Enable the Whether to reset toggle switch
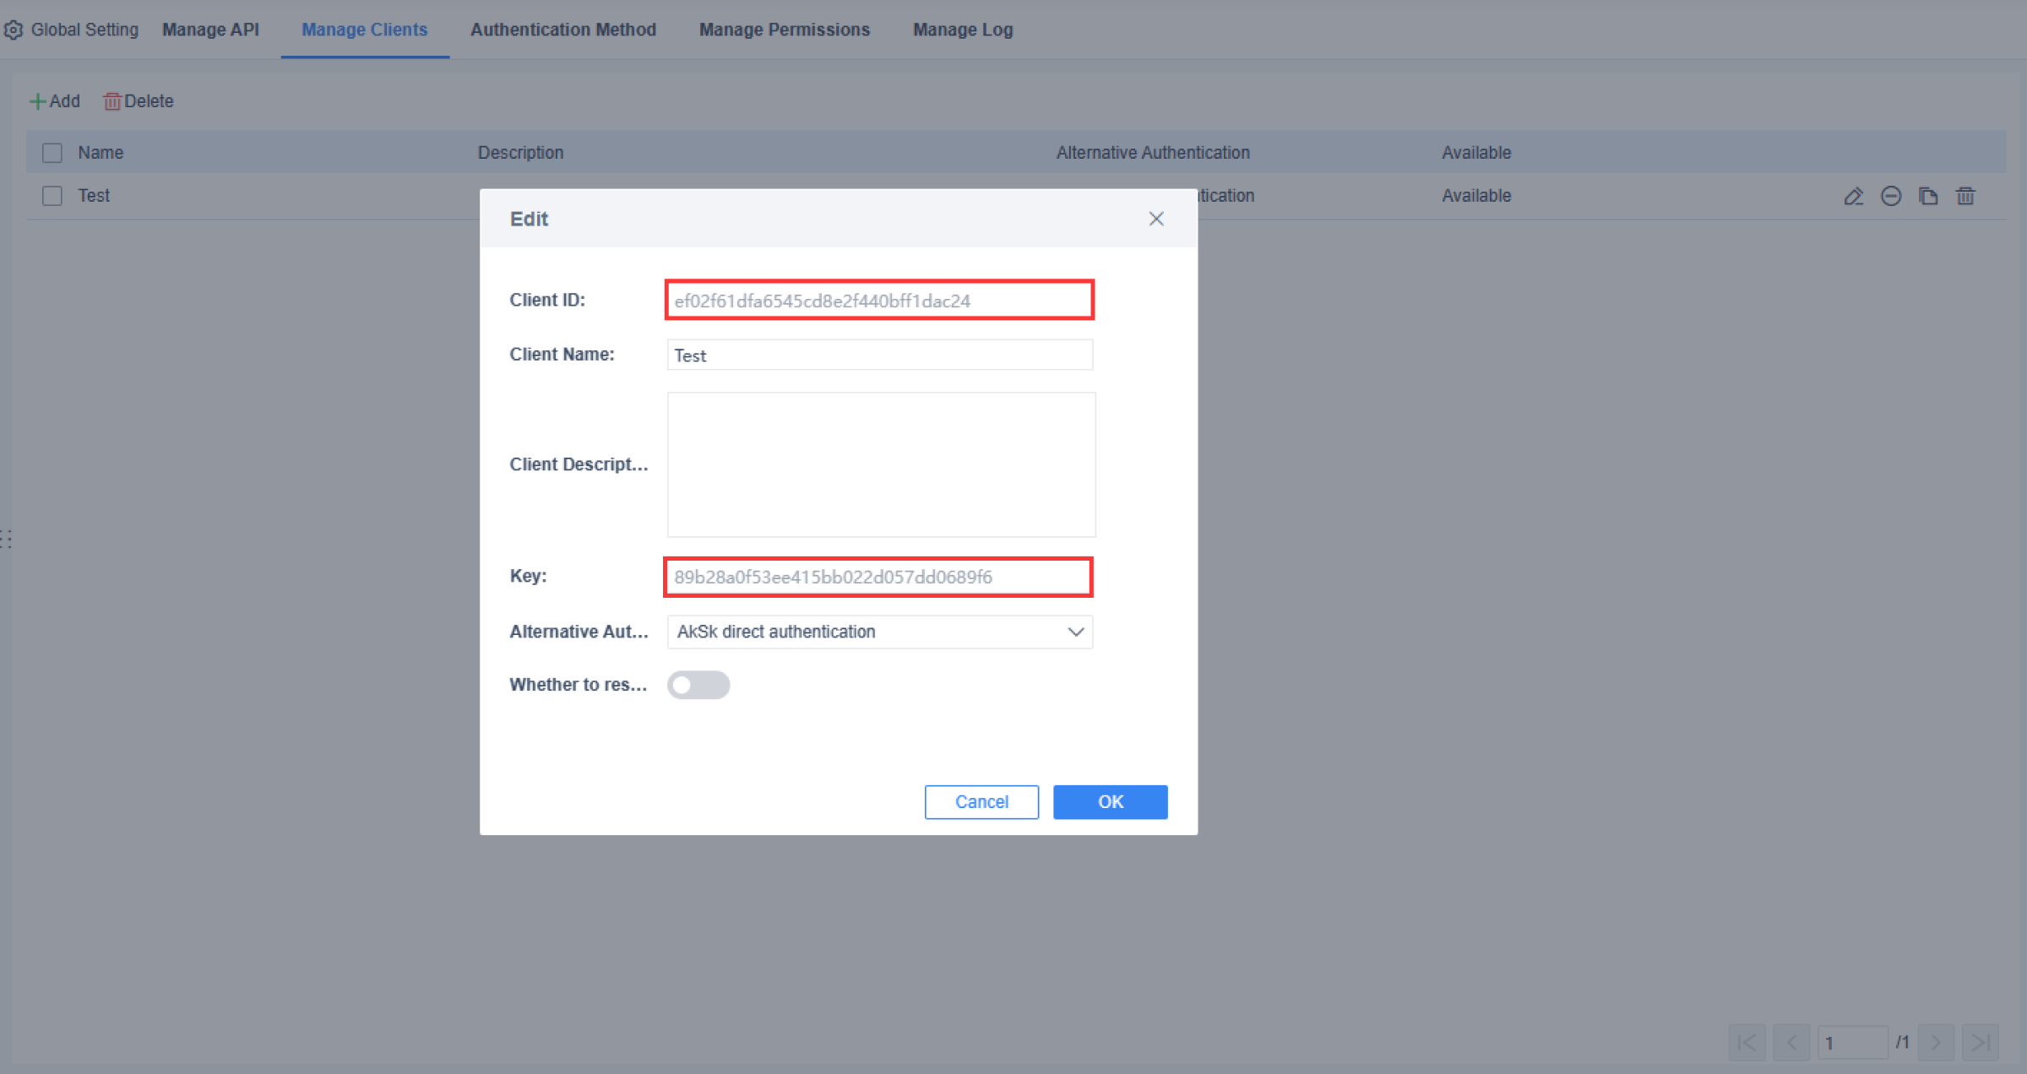 pyautogui.click(x=698, y=685)
